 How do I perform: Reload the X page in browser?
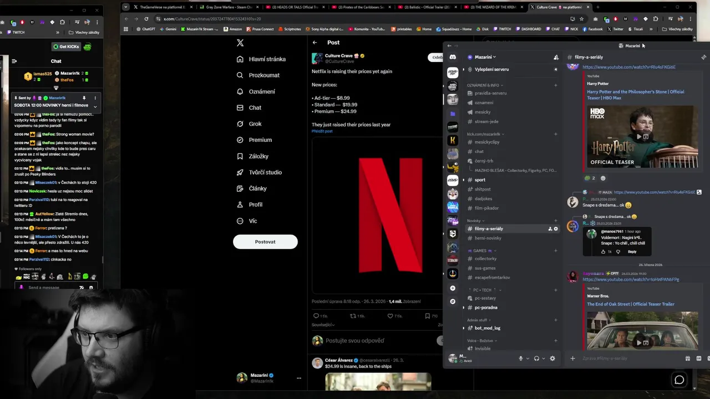(146, 19)
